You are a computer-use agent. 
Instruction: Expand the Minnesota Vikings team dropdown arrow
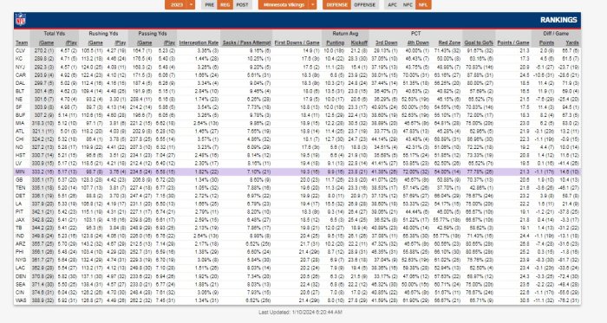pos(313,4)
